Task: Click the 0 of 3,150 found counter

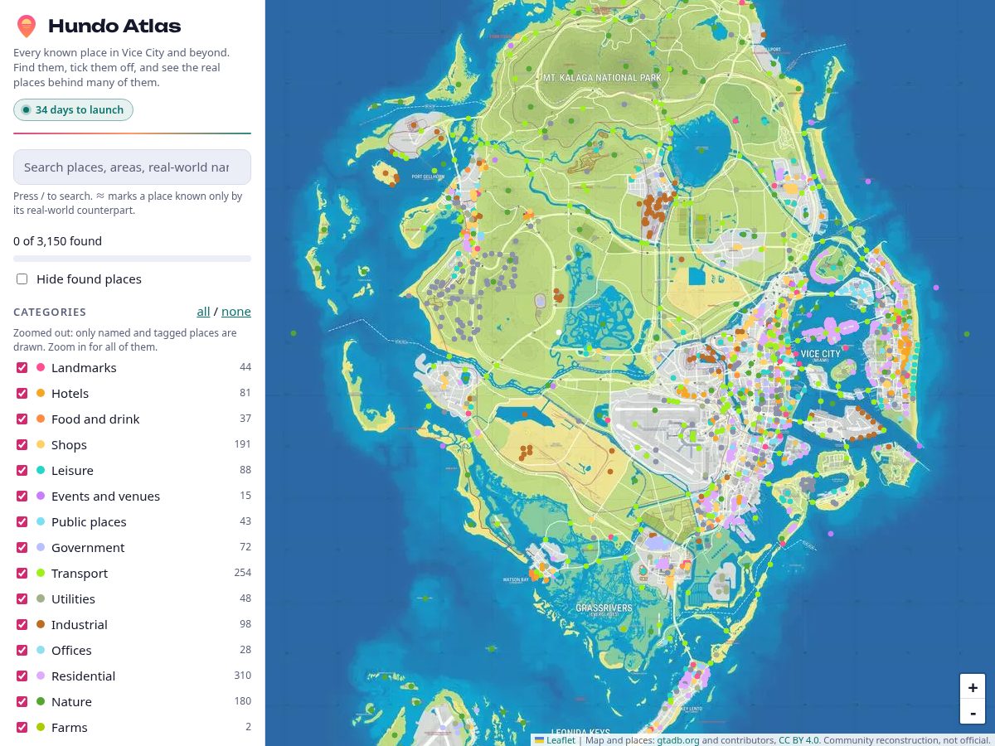Action: [x=58, y=241]
